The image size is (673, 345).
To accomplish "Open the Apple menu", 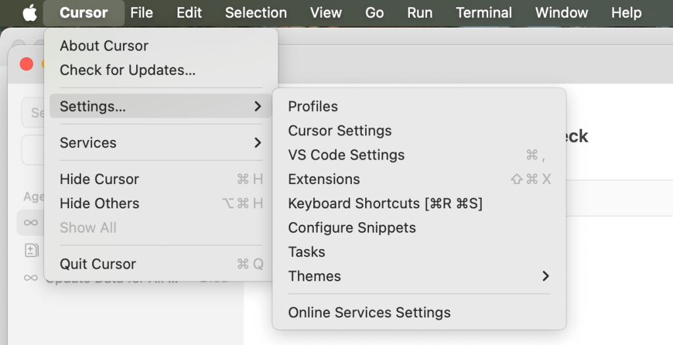I will [x=30, y=13].
